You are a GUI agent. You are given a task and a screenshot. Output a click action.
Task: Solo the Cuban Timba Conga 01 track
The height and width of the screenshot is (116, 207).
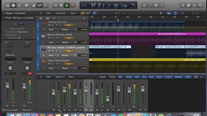(52, 64)
